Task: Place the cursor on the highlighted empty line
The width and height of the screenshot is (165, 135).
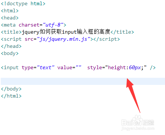Action: click(83, 82)
